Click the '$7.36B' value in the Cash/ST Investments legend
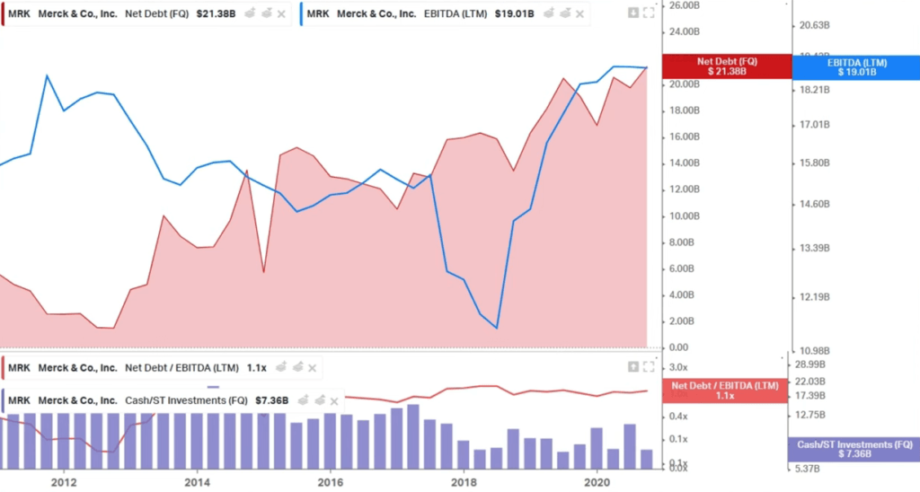 (x=271, y=400)
